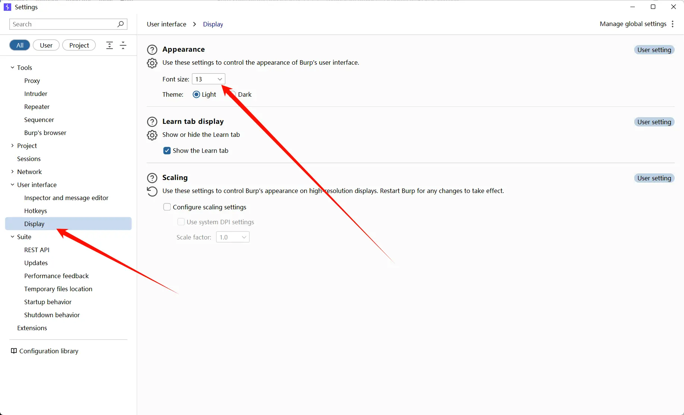684x415 pixels.
Task: Enable Configure scaling settings checkbox
Action: coord(167,207)
